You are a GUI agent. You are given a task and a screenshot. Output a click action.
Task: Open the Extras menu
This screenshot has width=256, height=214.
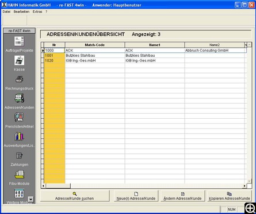click(37, 11)
